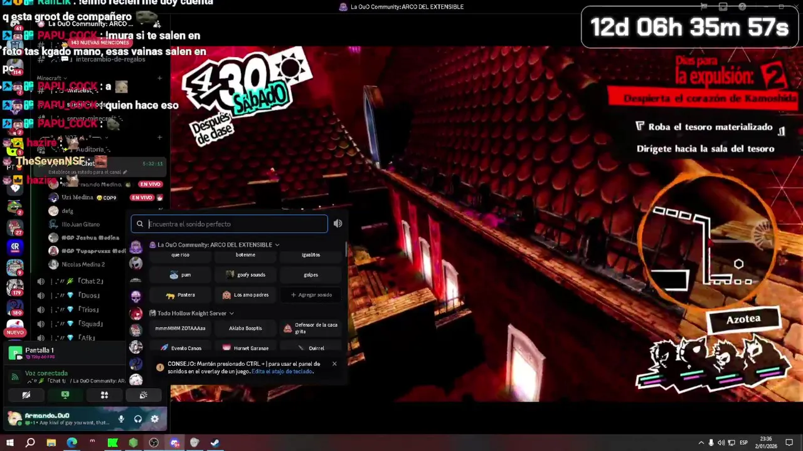
Task: Open File Explorer from taskbar
Action: tap(51, 443)
